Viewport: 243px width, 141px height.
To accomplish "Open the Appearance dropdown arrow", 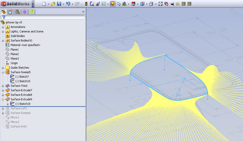I will click(x=129, y=4).
